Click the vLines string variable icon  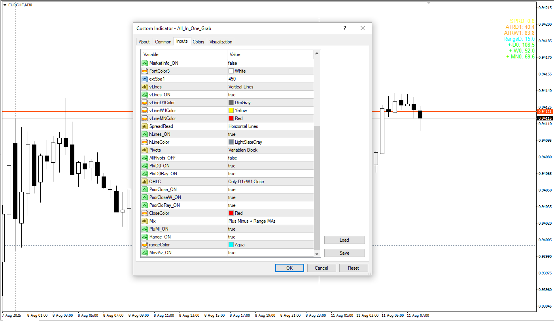click(144, 87)
